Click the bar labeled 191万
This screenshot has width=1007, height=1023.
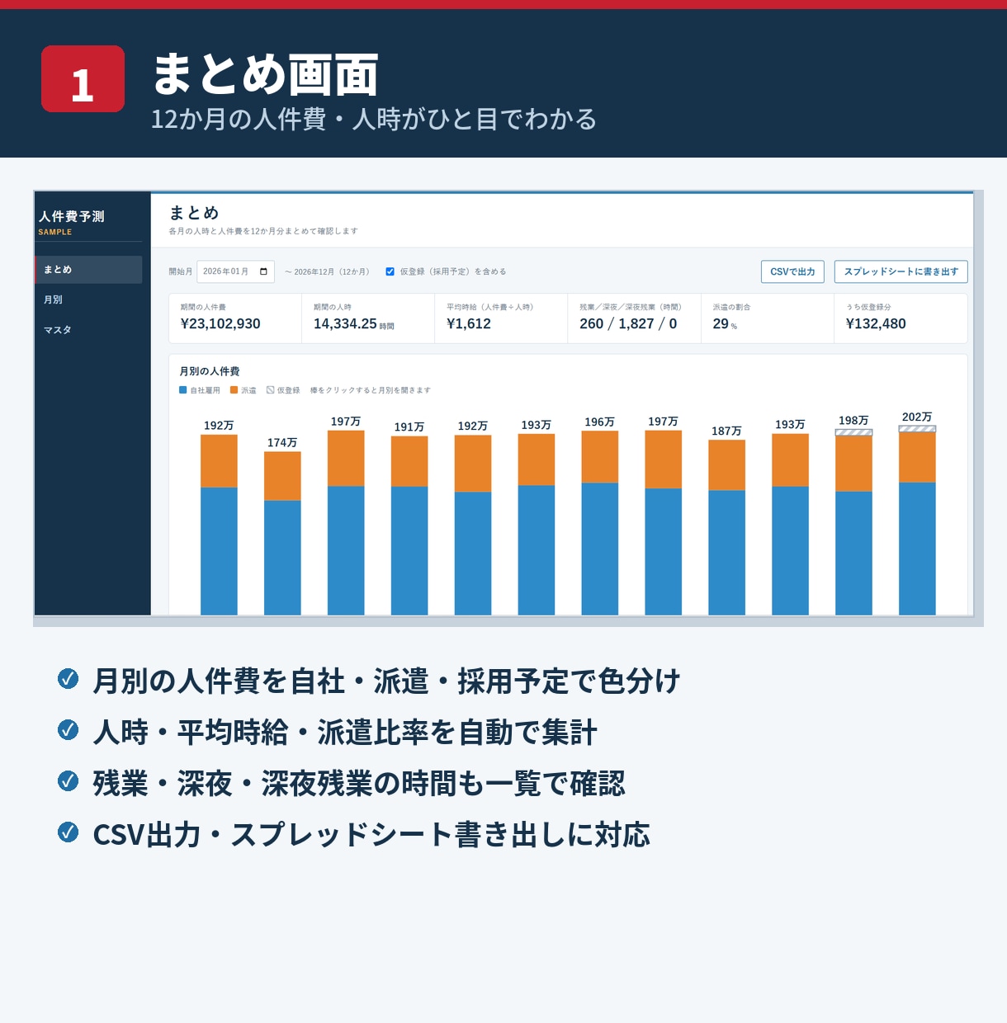pyautogui.click(x=409, y=526)
